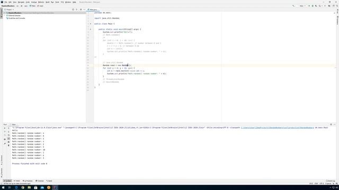This screenshot has width=339, height=190.
Task: Click UTF-8 encoding in status bar
Action: point(322,184)
